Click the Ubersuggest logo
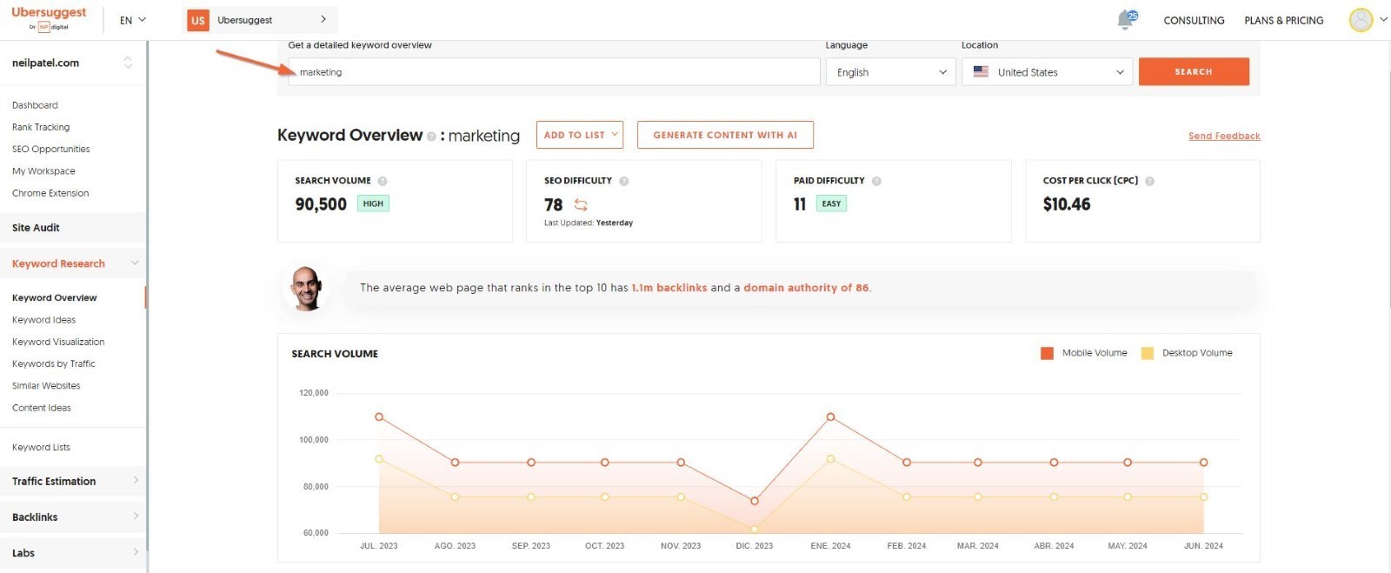Screen dimensions: 1391x573 [x=49, y=19]
